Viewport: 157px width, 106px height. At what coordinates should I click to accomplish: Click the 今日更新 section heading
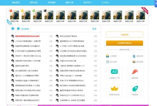(x=25, y=29)
